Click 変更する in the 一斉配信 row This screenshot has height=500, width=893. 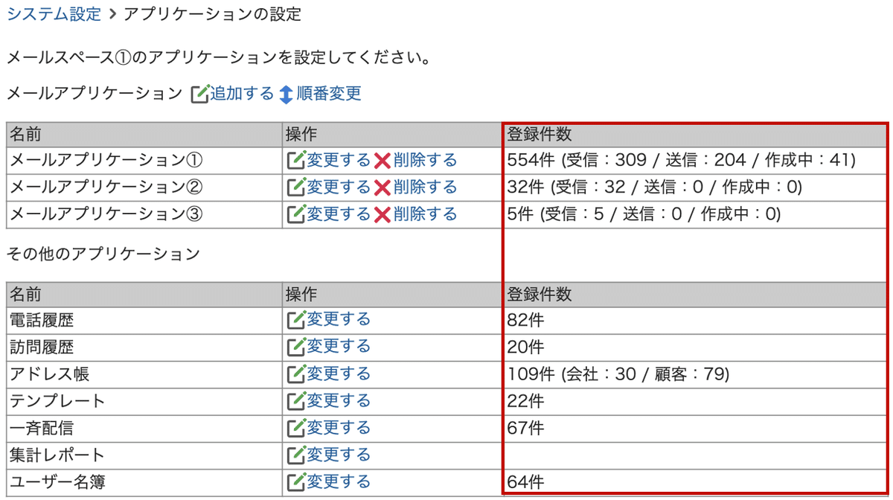point(338,427)
